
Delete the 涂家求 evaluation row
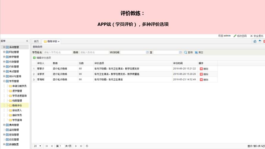204,74
